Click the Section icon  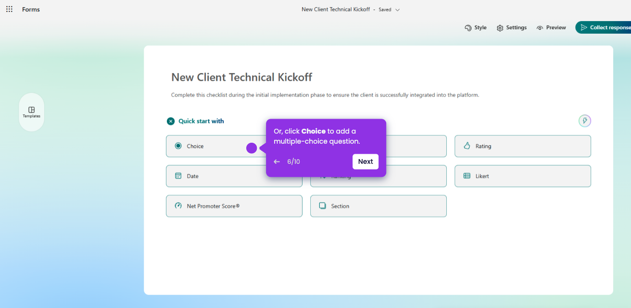click(x=322, y=206)
